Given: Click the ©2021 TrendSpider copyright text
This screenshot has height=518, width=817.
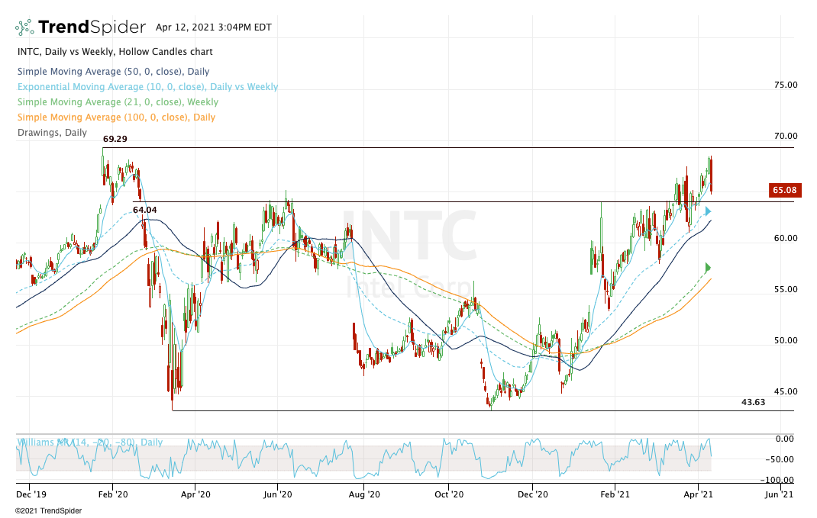Looking at the screenshot, I should pyautogui.click(x=48, y=510).
